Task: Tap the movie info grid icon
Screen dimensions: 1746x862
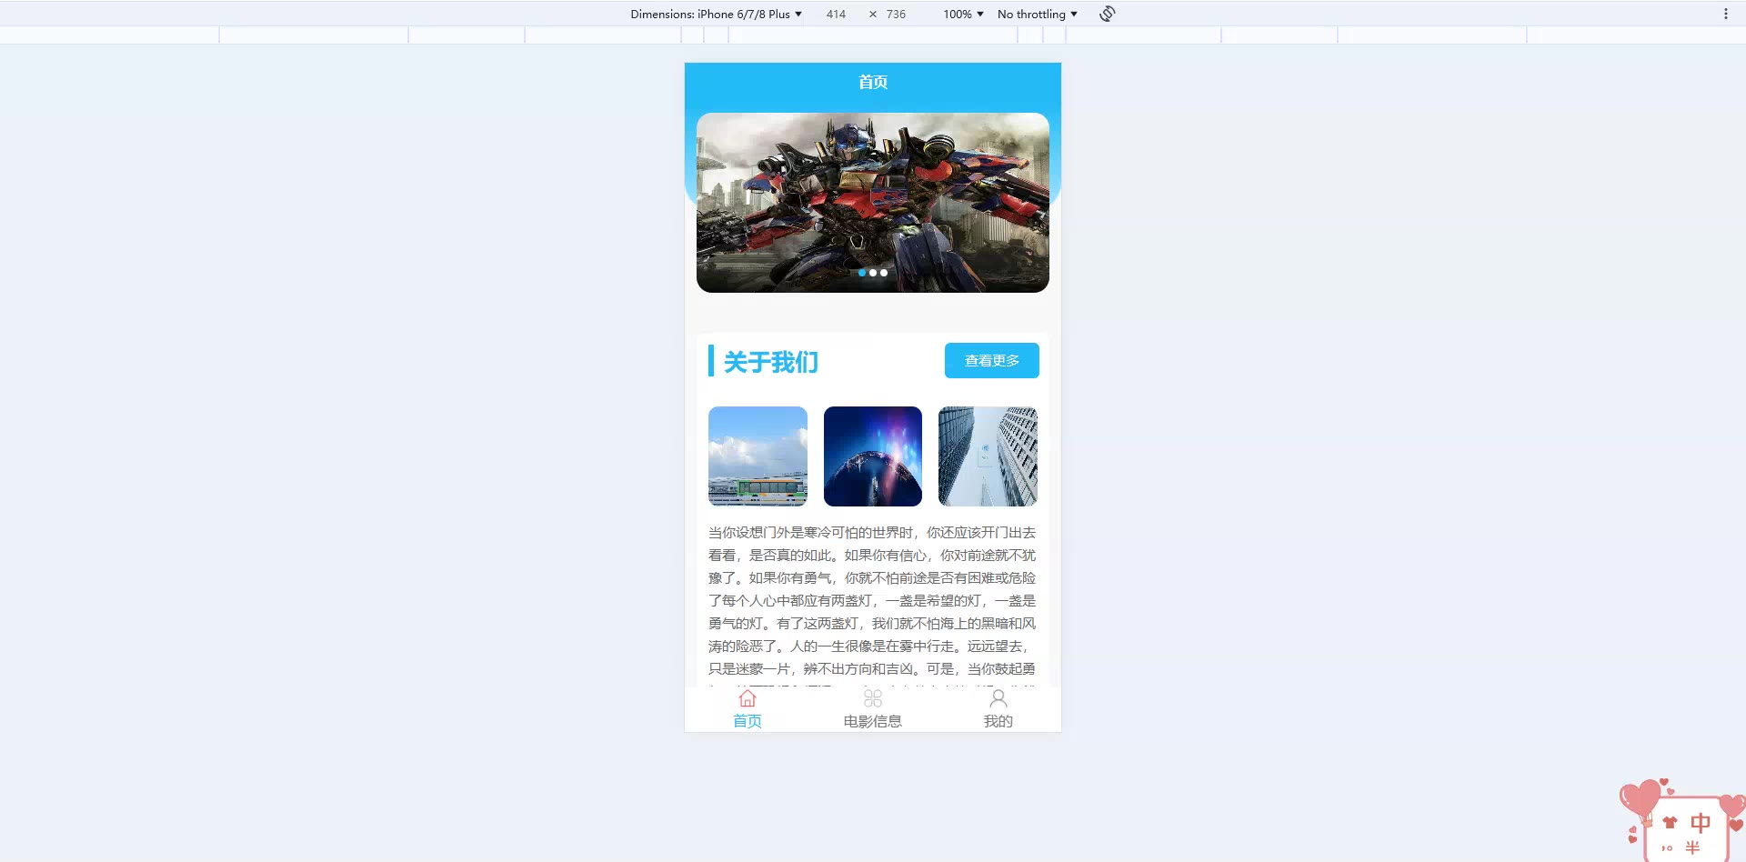Action: coord(873,698)
